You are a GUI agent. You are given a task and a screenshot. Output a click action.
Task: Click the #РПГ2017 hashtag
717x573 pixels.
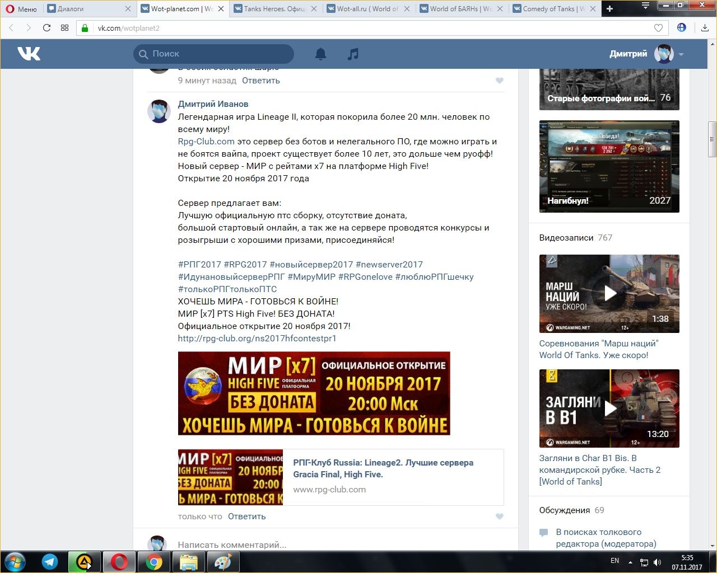[x=199, y=265]
